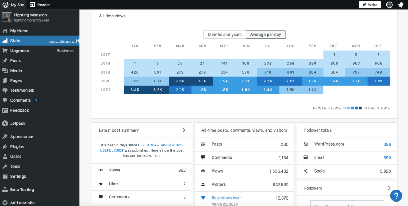The height and width of the screenshot is (206, 408).
Task: Open the notifications bell icon
Action: pos(400,5)
